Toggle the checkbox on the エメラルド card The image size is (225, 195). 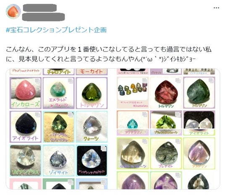(x=71, y=81)
